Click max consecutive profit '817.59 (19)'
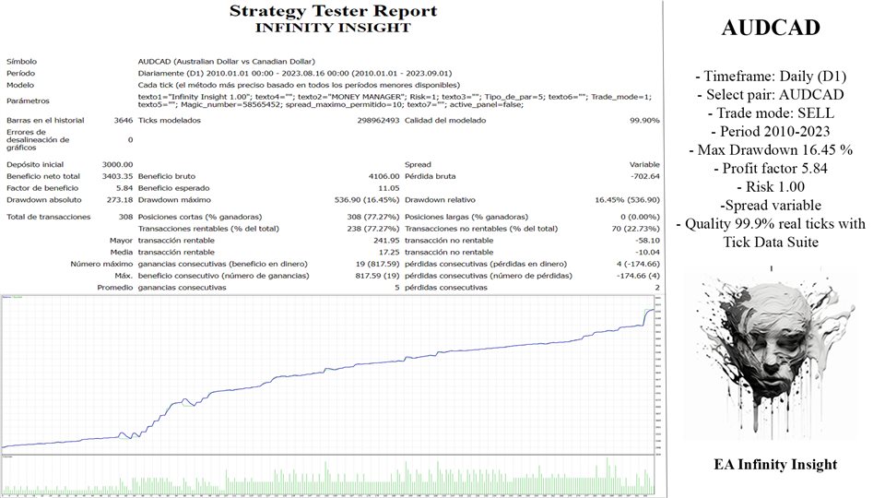This screenshot has width=885, height=498. pyautogui.click(x=378, y=276)
